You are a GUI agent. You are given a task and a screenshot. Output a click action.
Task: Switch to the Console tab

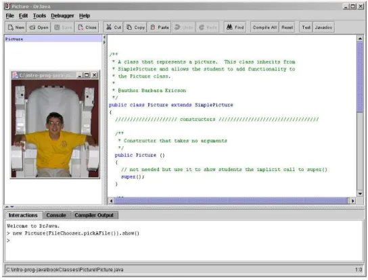(x=56, y=215)
